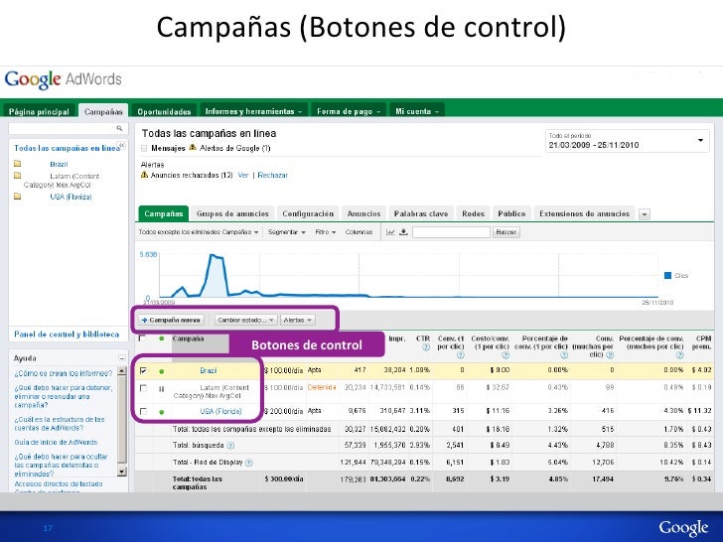Viewport: 723px width, 542px height.
Task: Click the Campaña nueva button
Action: click(x=172, y=320)
